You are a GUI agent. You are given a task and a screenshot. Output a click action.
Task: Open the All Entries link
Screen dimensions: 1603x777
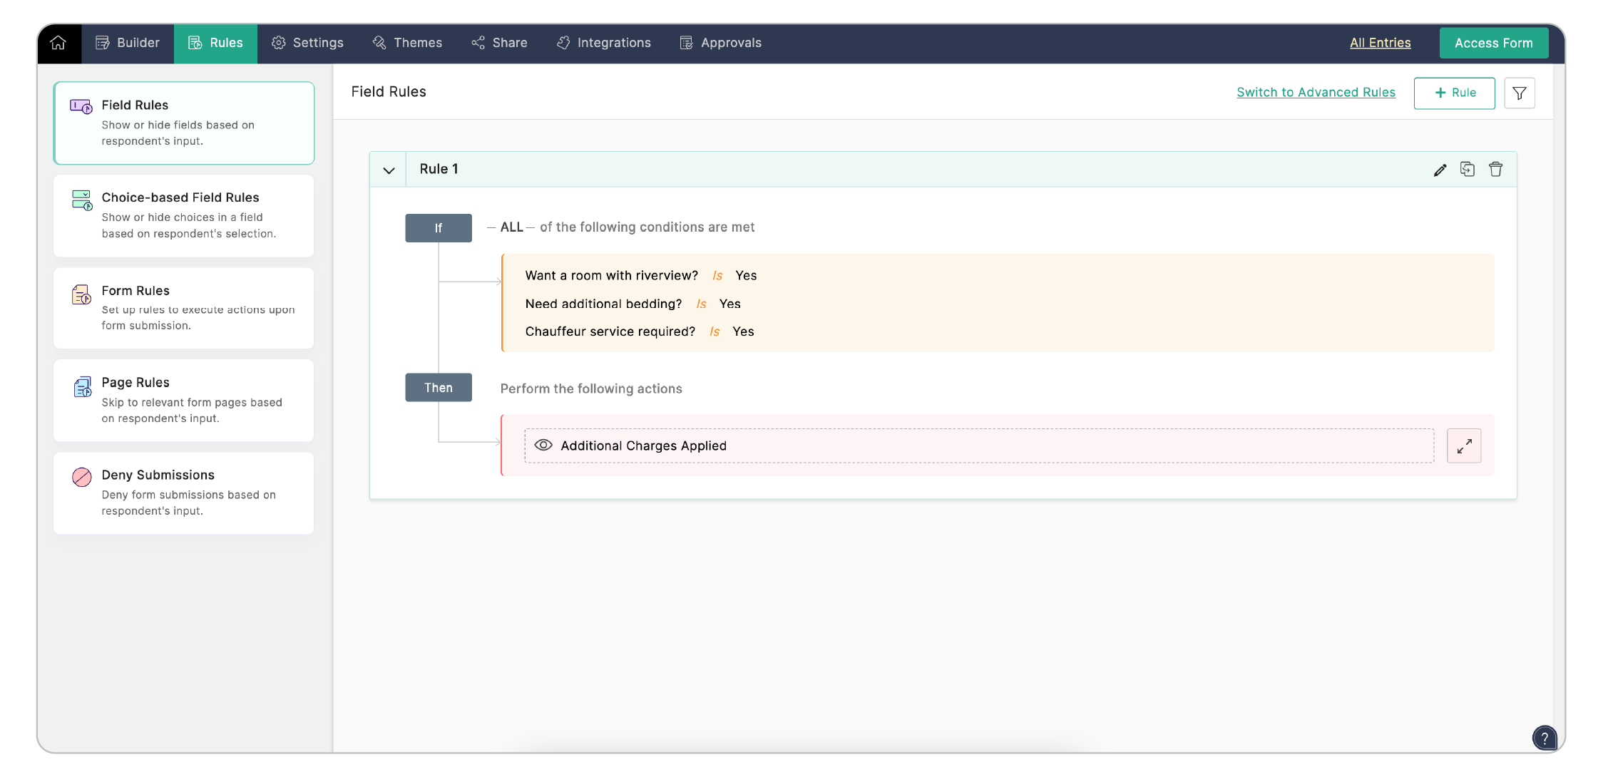1380,43
